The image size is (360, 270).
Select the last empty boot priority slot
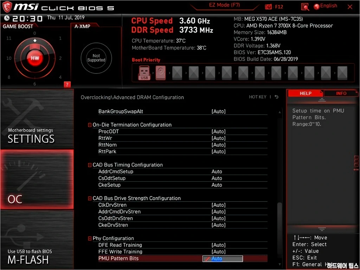(x=342, y=73)
